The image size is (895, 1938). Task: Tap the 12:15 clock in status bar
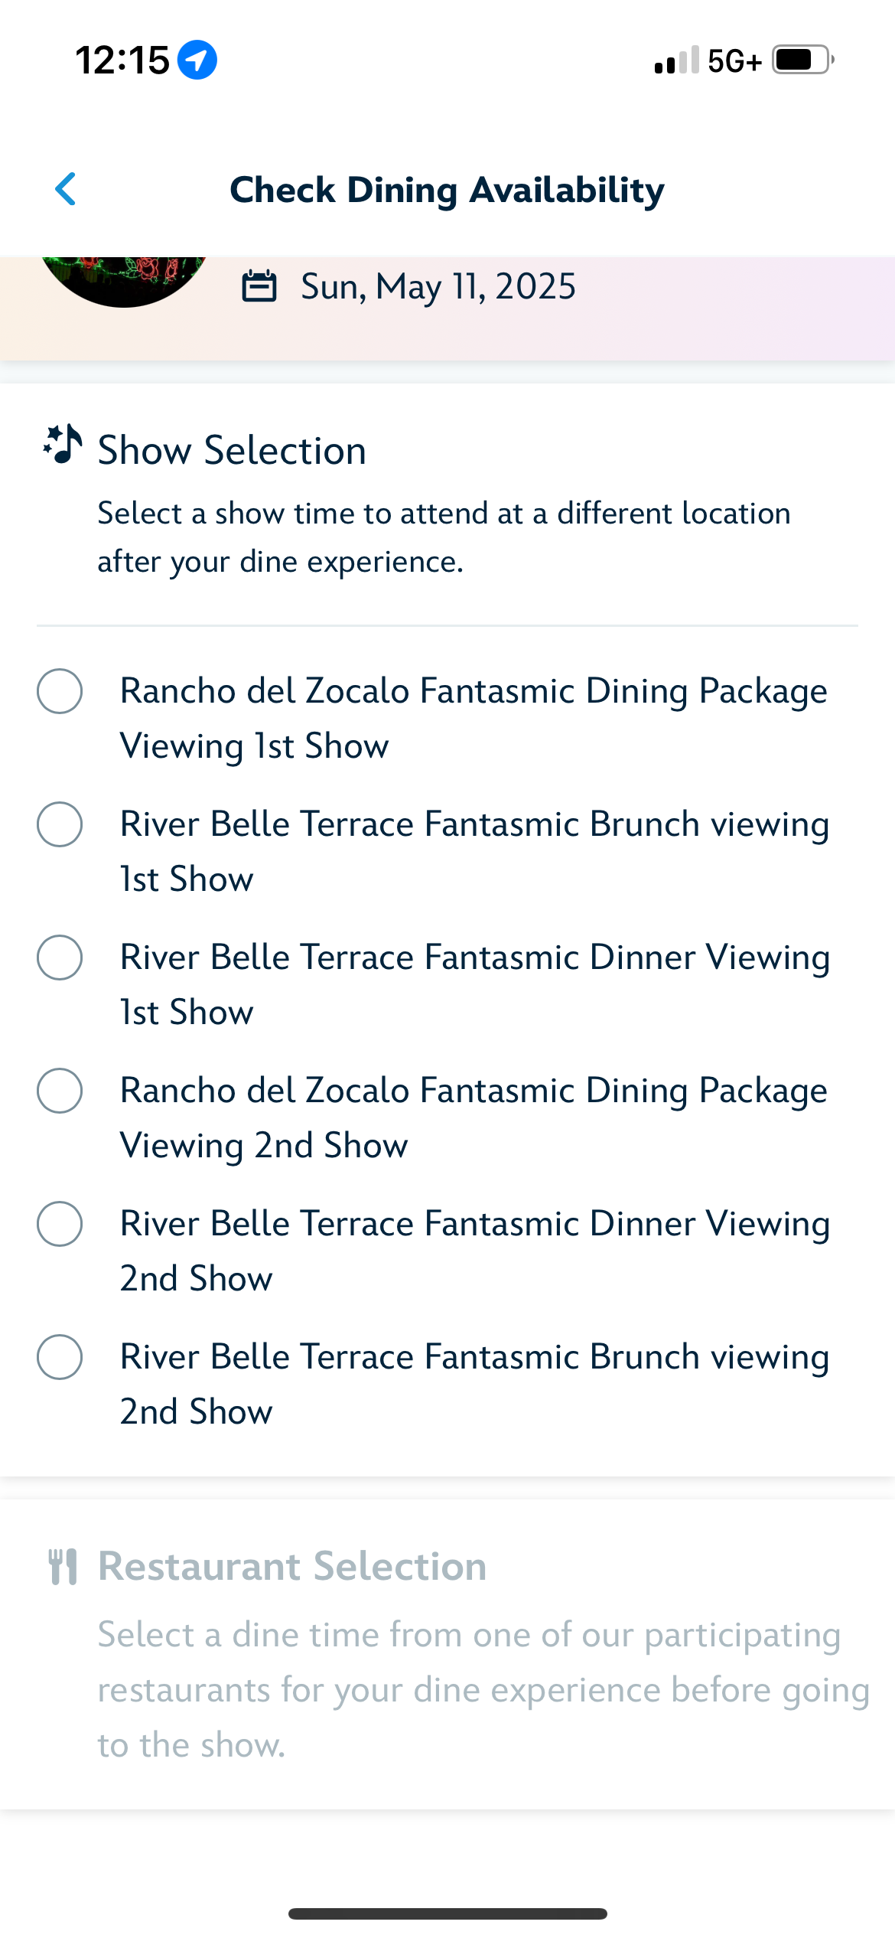tap(122, 60)
